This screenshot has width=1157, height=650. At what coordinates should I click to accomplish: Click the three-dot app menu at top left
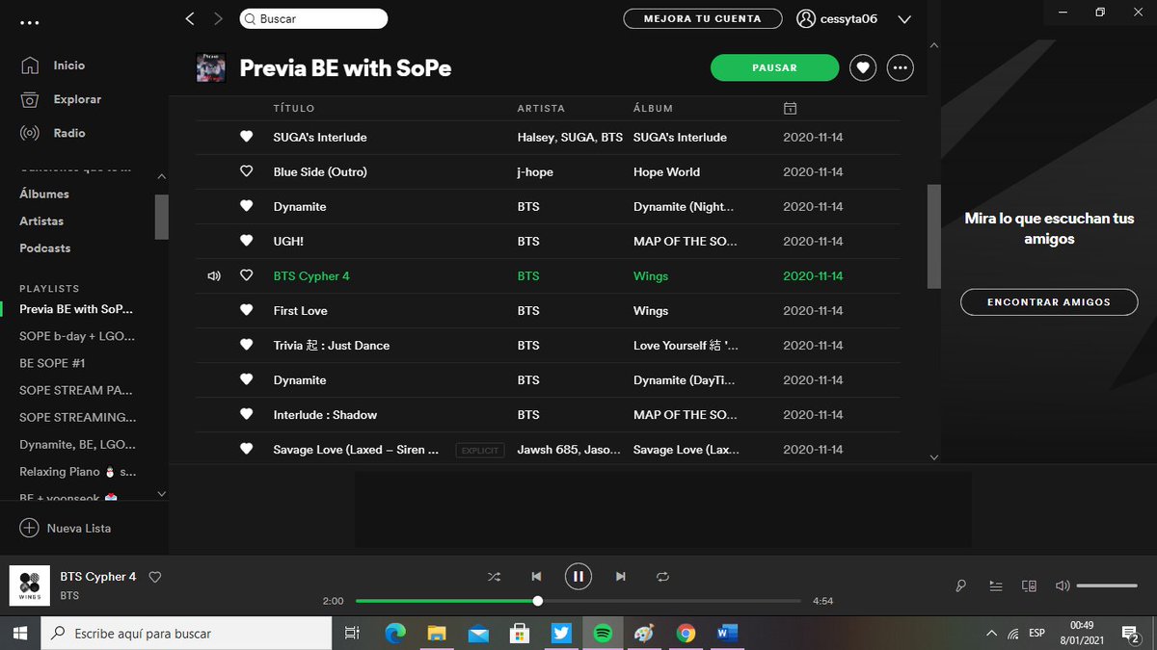(30, 21)
